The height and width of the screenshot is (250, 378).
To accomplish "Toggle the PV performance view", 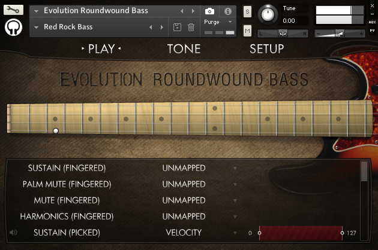I will pyautogui.click(x=372, y=31).
